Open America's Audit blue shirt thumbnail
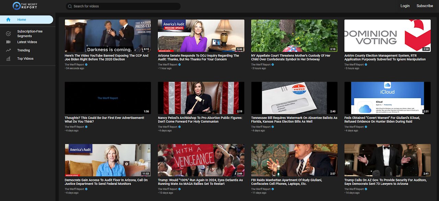 click(108, 160)
